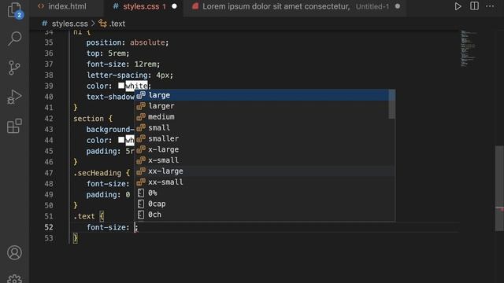Click the closing brace on line 53
This screenshot has height=283, width=504.
tap(76, 238)
